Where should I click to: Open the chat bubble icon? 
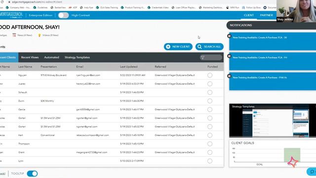click(x=312, y=172)
